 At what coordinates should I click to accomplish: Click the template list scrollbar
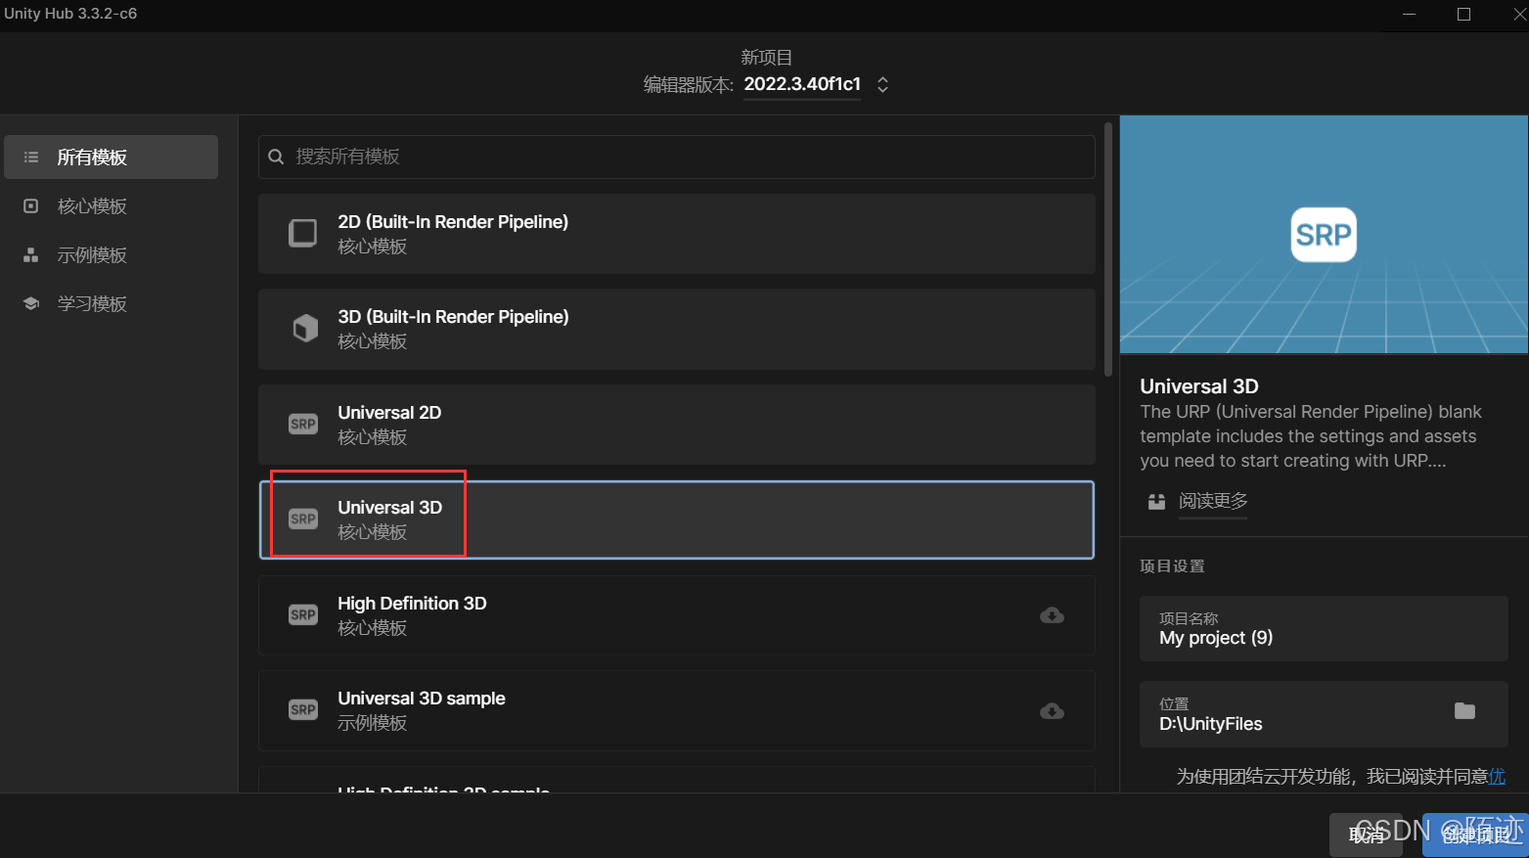pos(1107,249)
